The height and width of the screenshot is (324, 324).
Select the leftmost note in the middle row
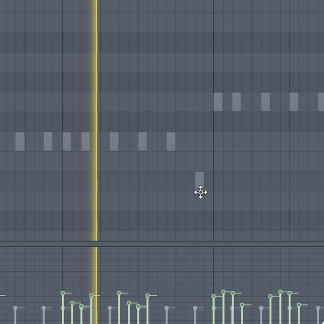coord(20,142)
